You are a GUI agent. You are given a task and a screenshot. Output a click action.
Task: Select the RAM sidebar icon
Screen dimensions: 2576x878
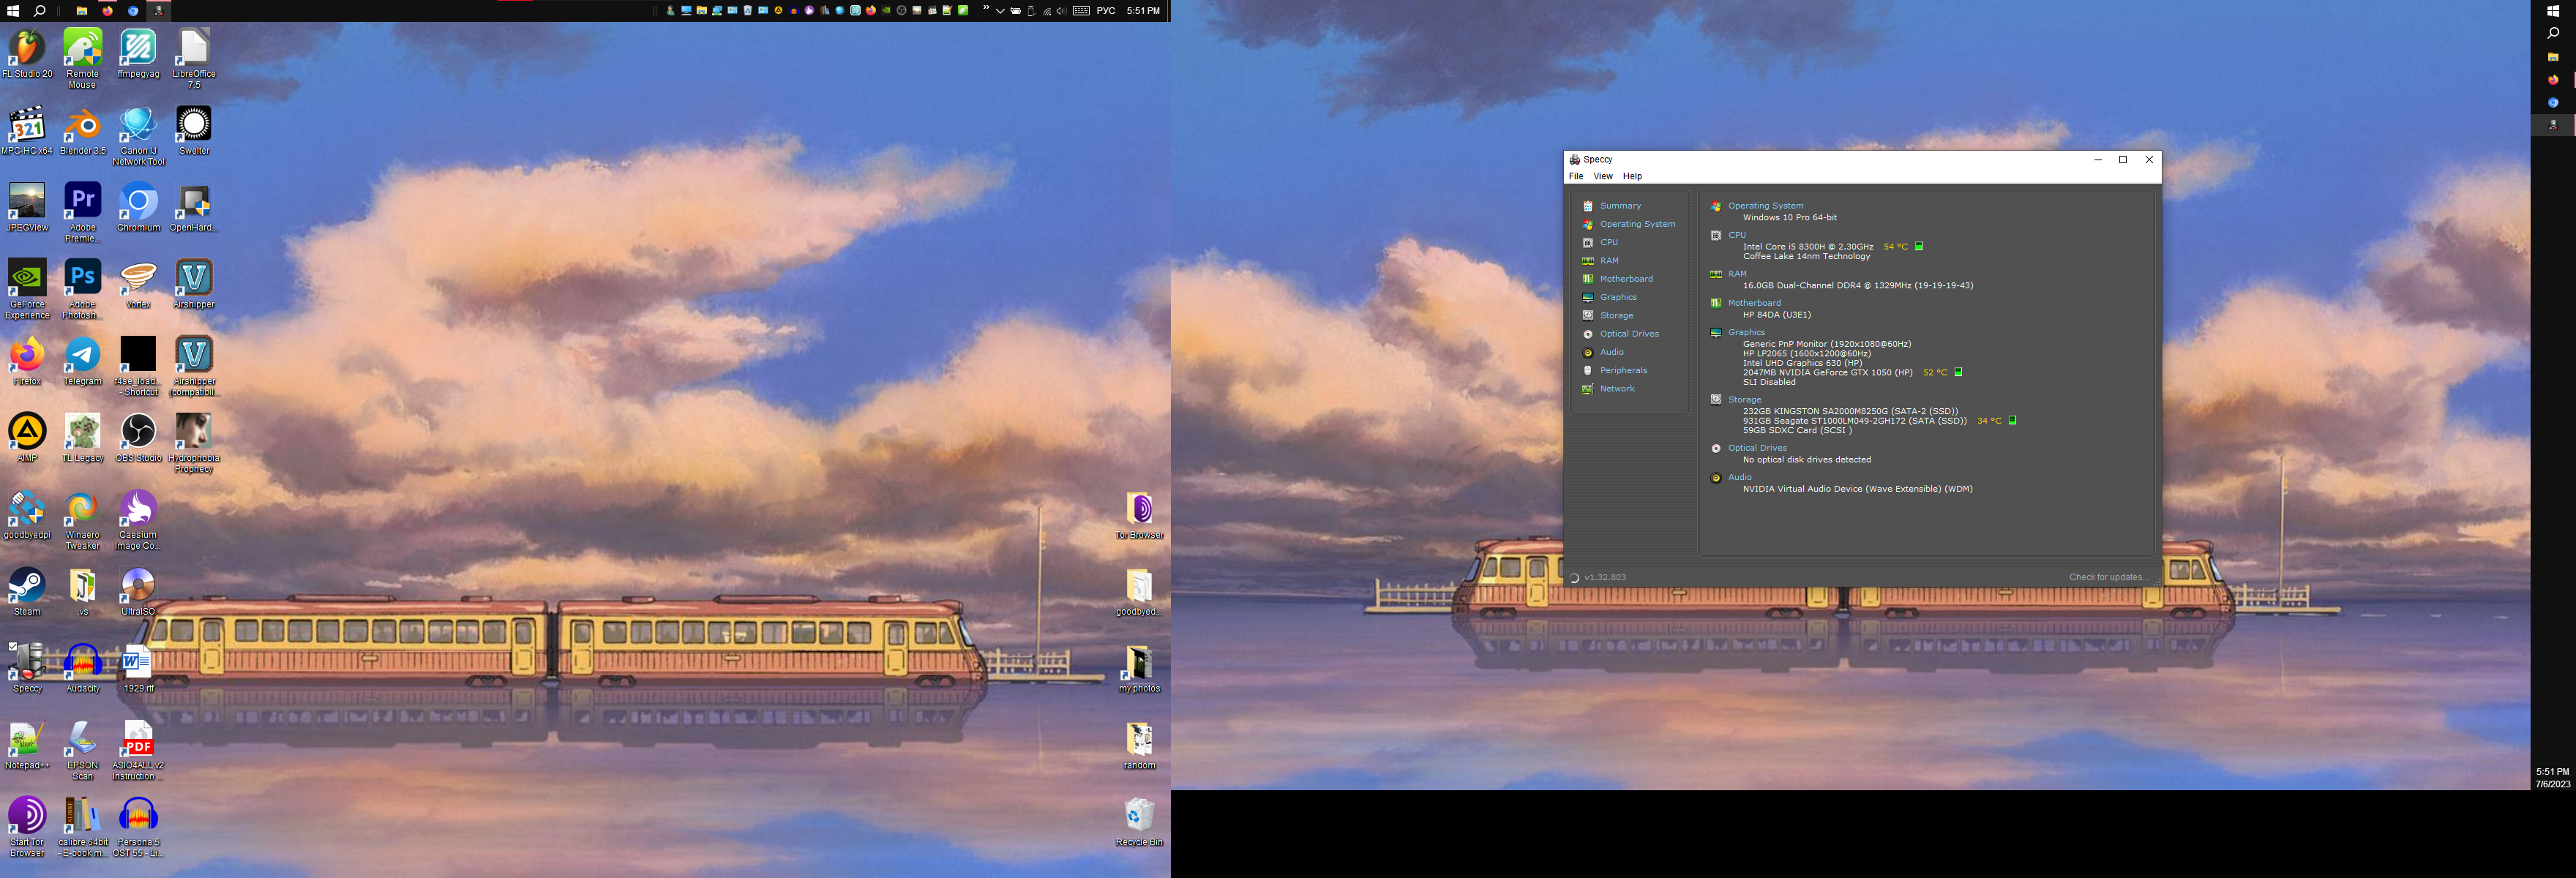coord(1587,261)
